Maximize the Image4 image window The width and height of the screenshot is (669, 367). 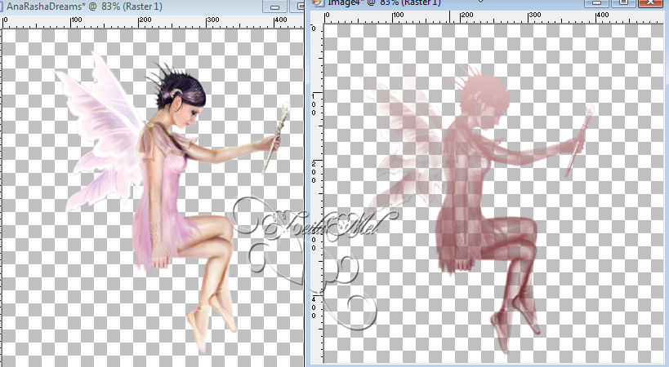(623, 3)
